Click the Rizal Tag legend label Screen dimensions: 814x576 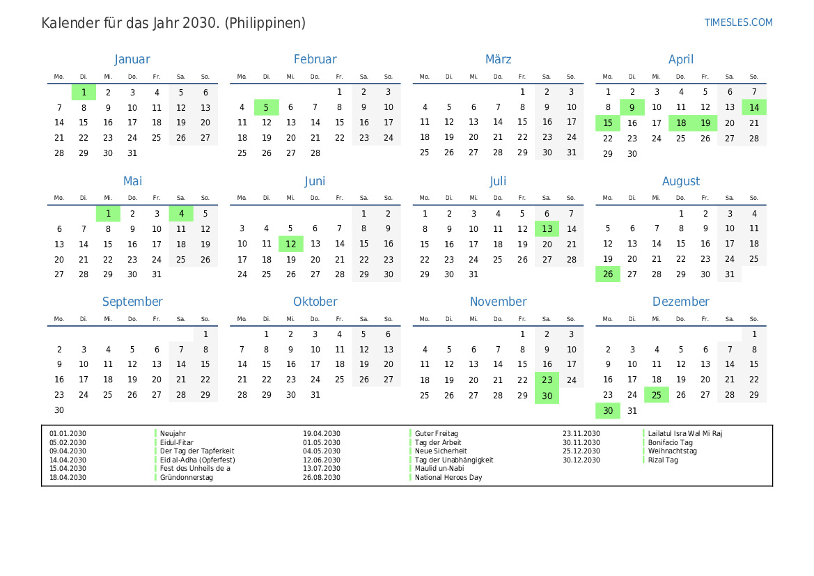point(662,460)
